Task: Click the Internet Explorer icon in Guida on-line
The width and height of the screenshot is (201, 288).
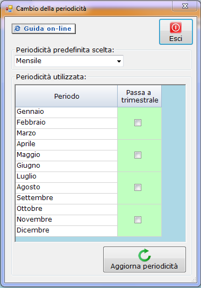Action: [17, 29]
